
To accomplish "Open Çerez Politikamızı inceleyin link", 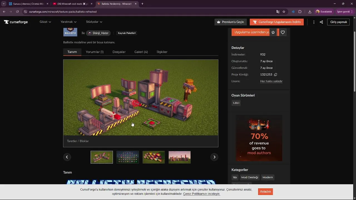I will [x=202, y=194].
